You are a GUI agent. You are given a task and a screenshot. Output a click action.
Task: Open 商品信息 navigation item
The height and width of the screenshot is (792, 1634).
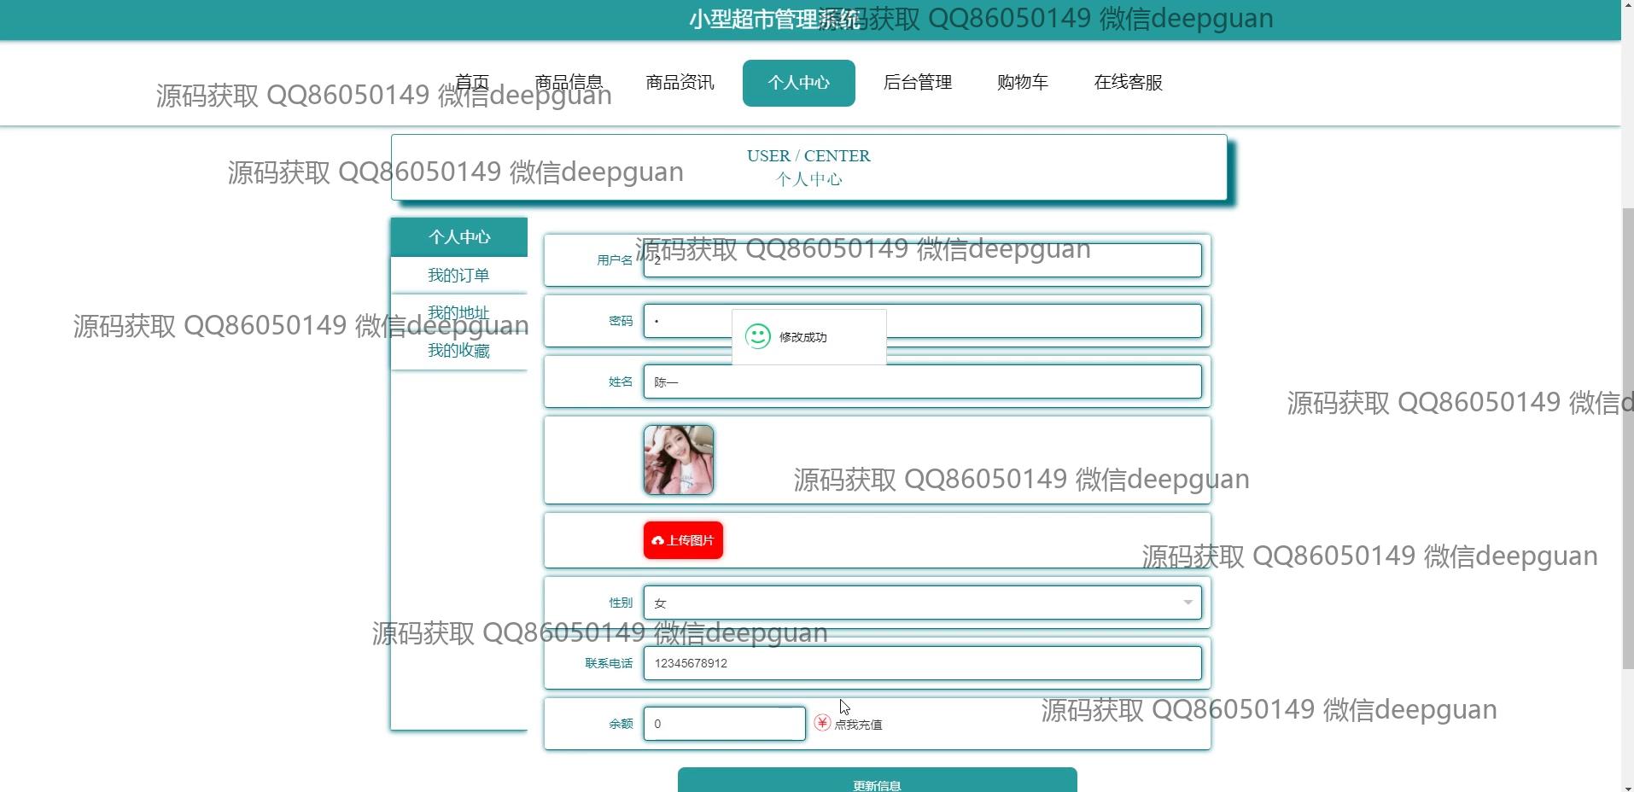pyautogui.click(x=569, y=83)
